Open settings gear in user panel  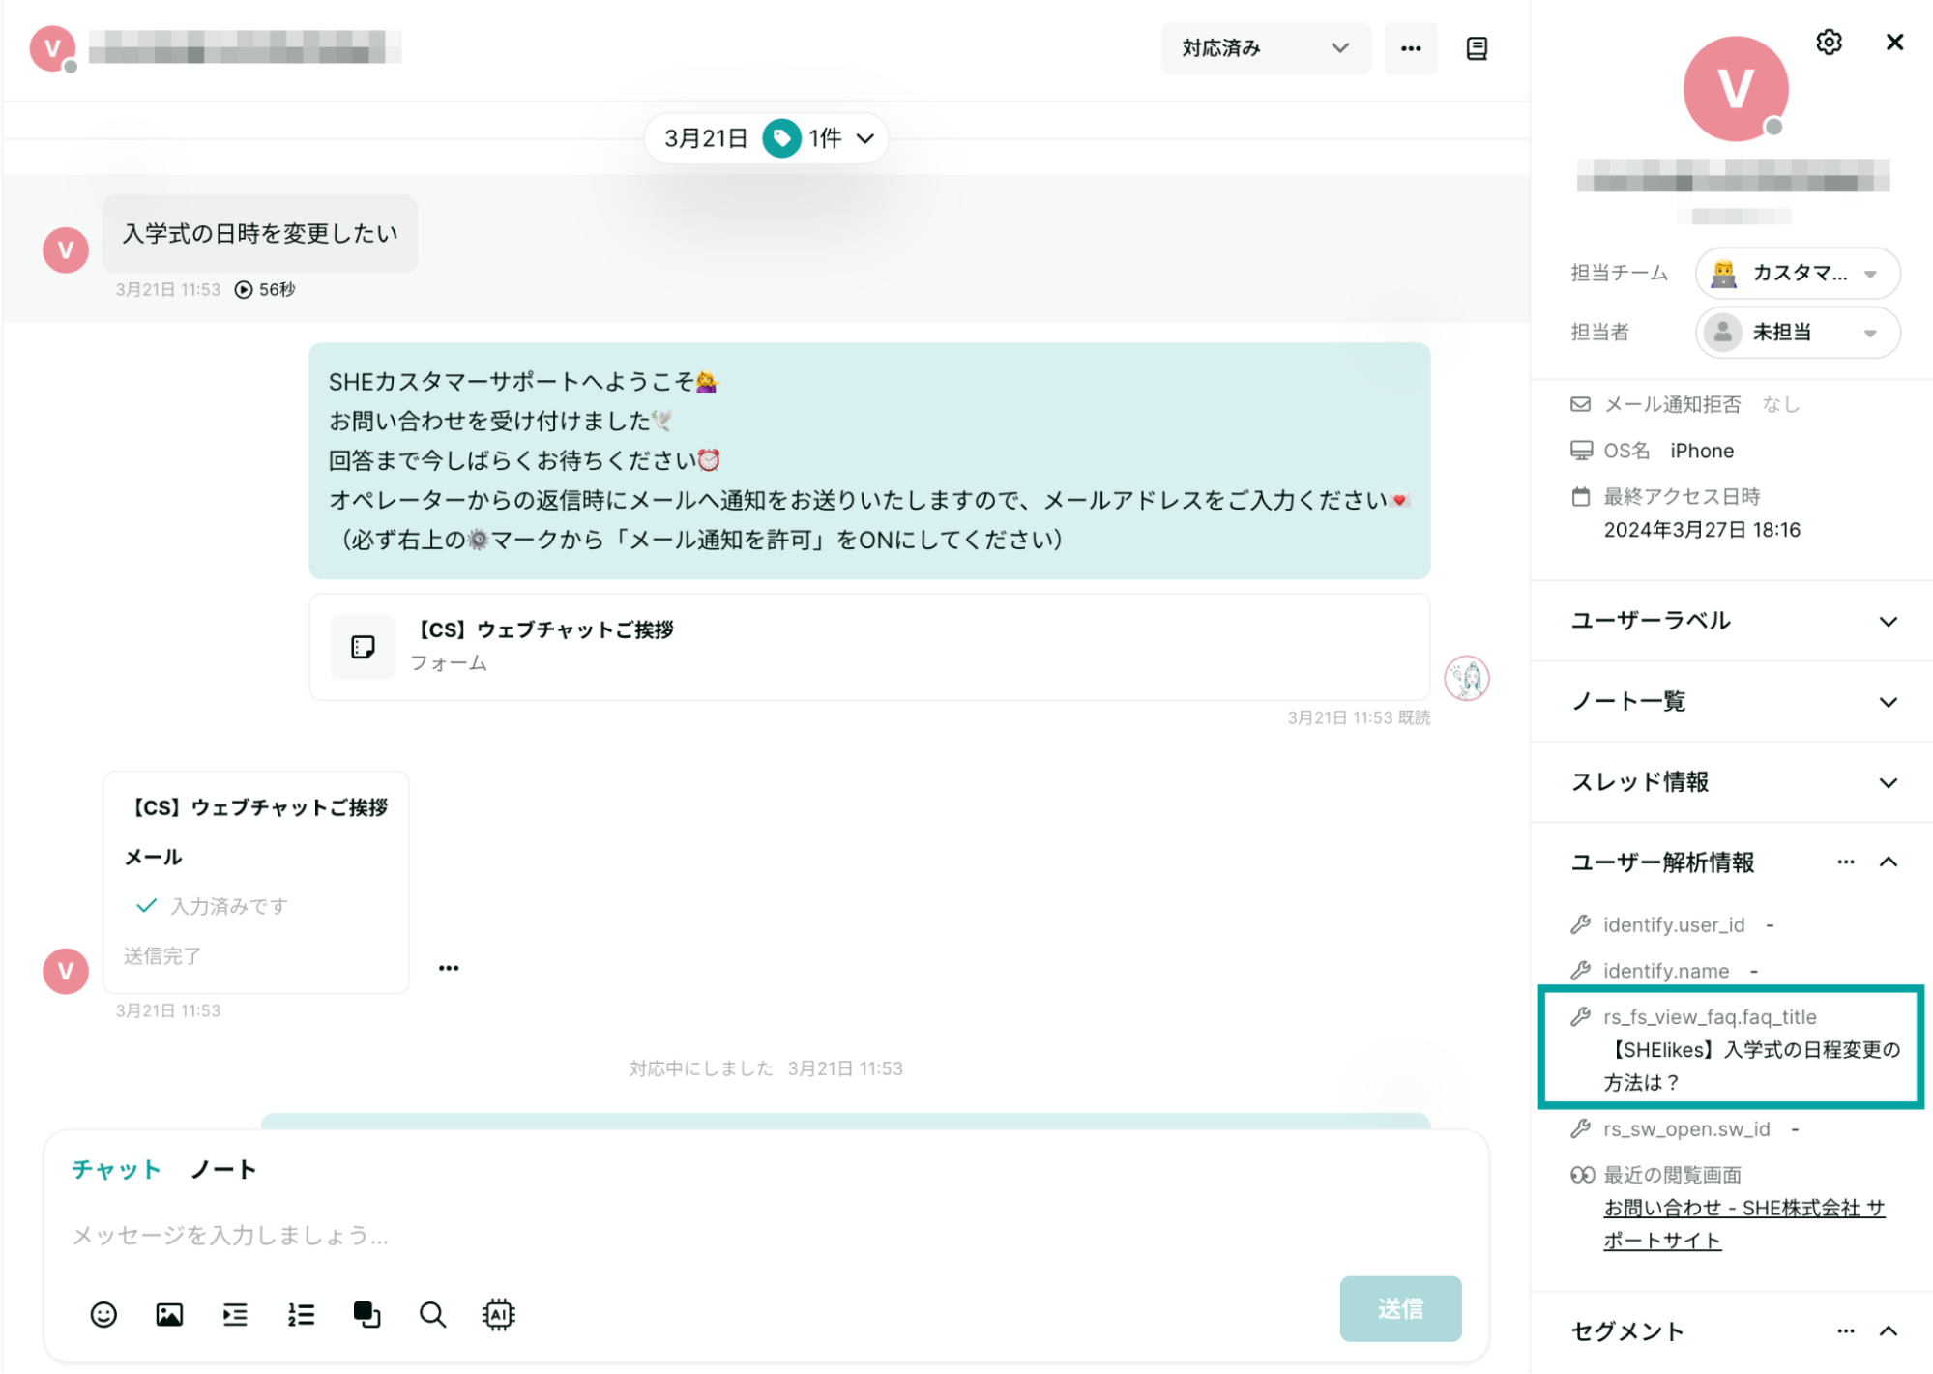pos(1828,43)
